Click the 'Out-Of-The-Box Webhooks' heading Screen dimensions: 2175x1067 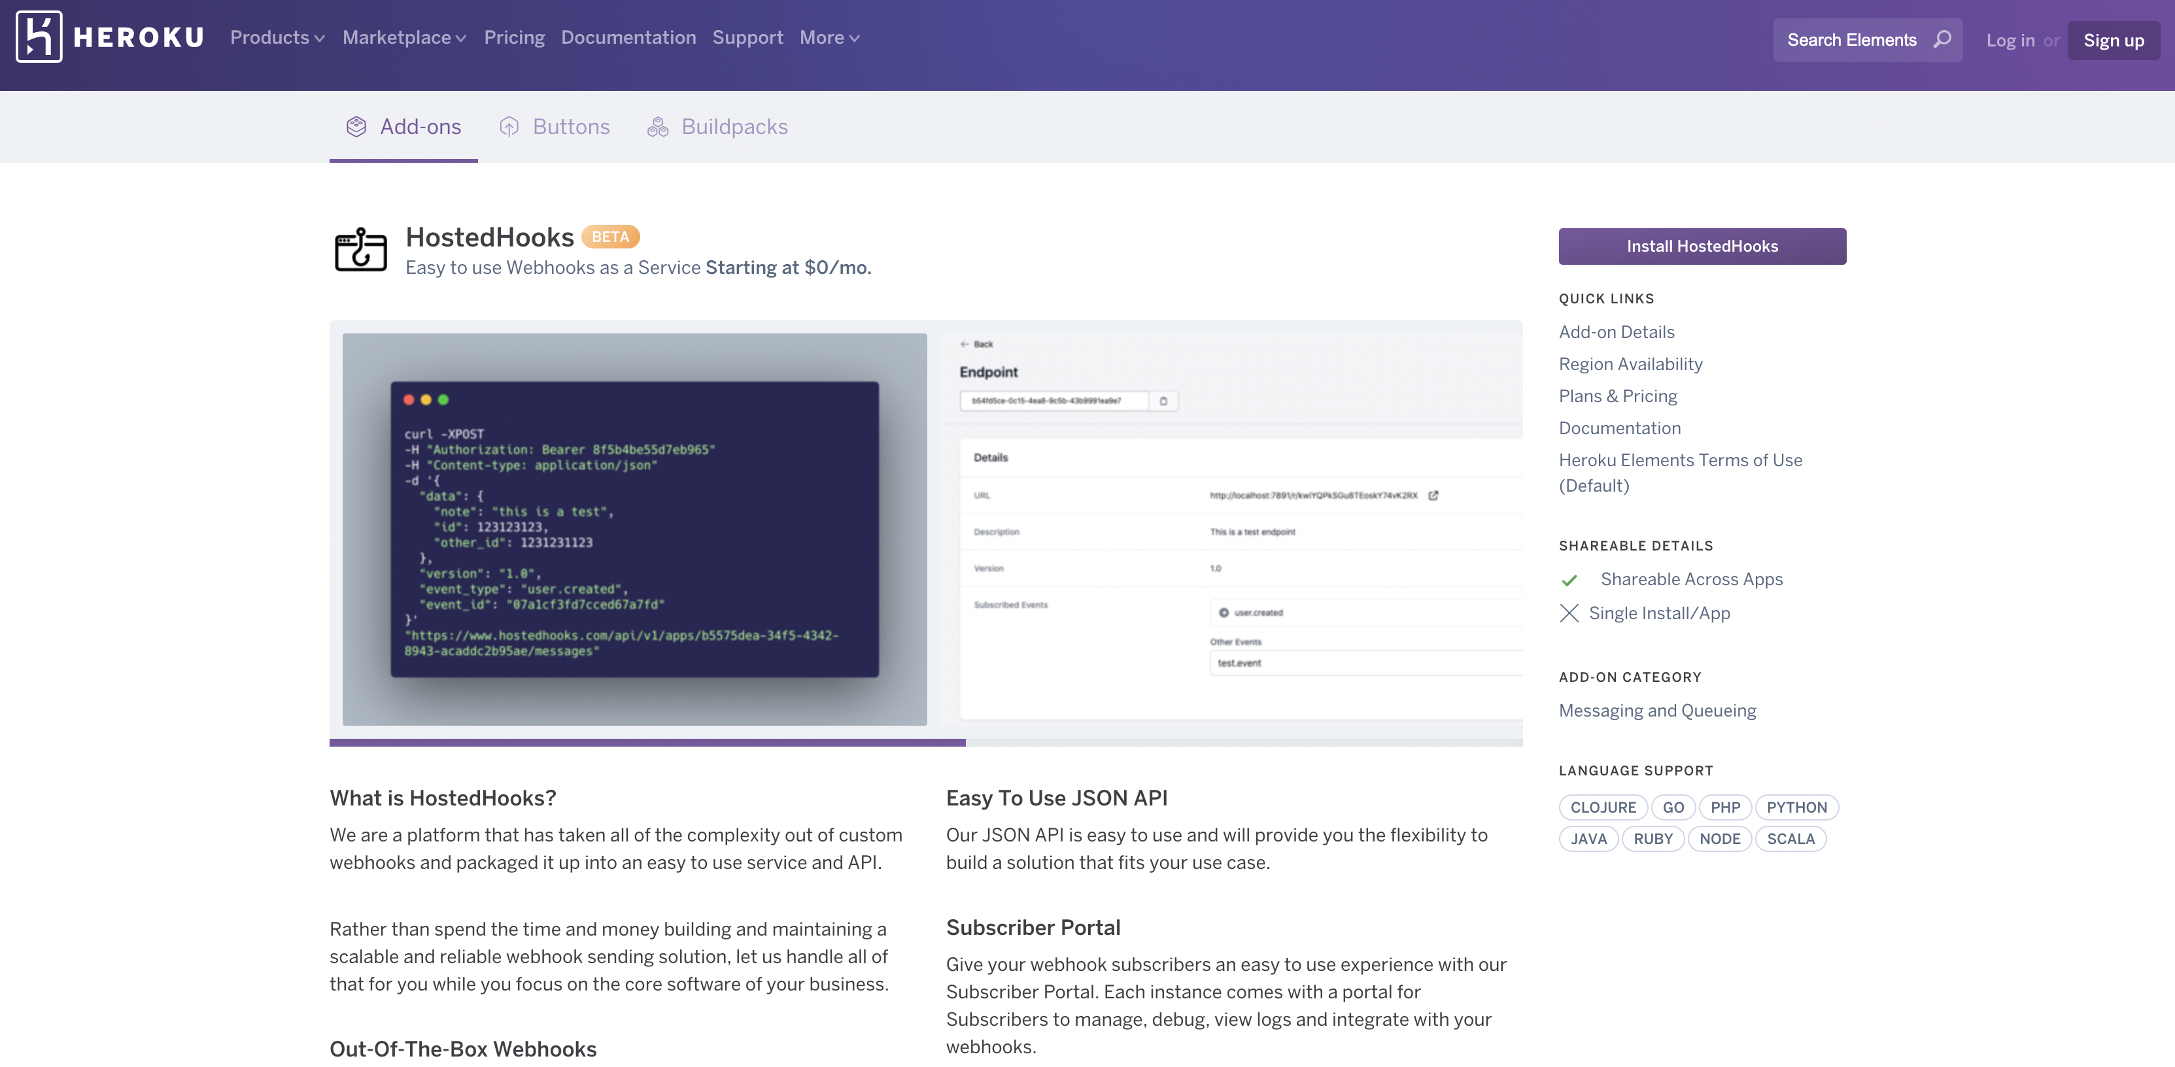(463, 1049)
